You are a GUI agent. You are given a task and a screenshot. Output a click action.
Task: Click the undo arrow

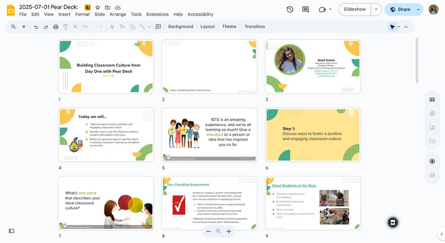[36, 27]
